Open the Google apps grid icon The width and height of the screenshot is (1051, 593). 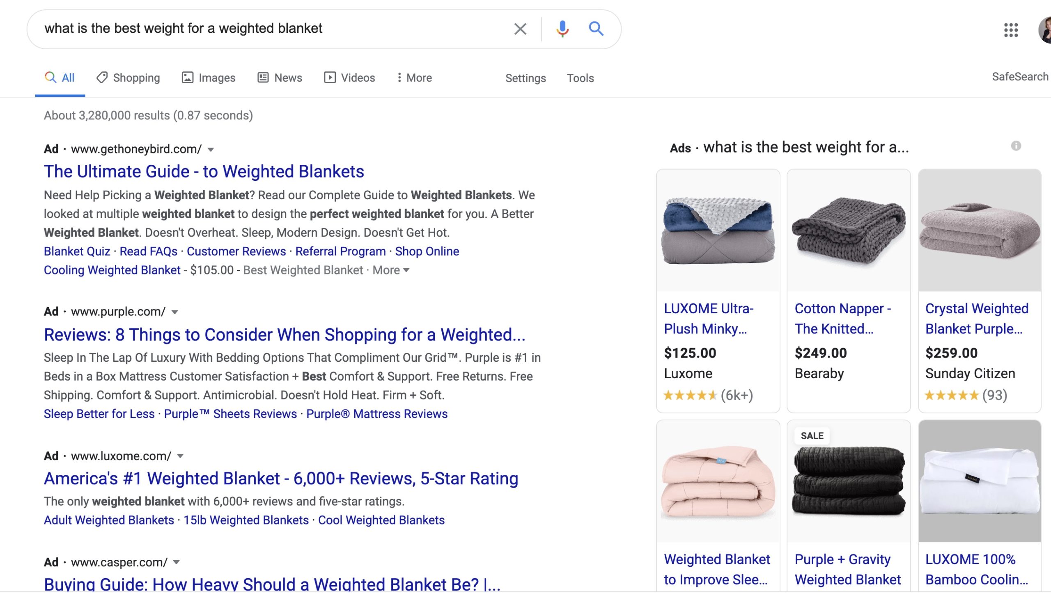pos(1011,30)
